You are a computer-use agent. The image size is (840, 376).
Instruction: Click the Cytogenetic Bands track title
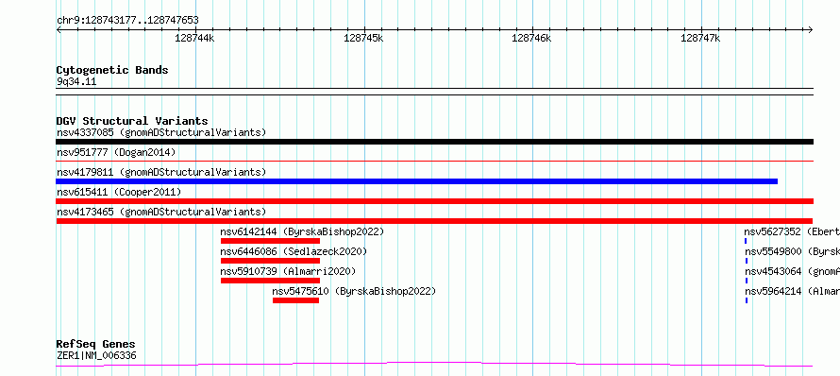coord(112,70)
